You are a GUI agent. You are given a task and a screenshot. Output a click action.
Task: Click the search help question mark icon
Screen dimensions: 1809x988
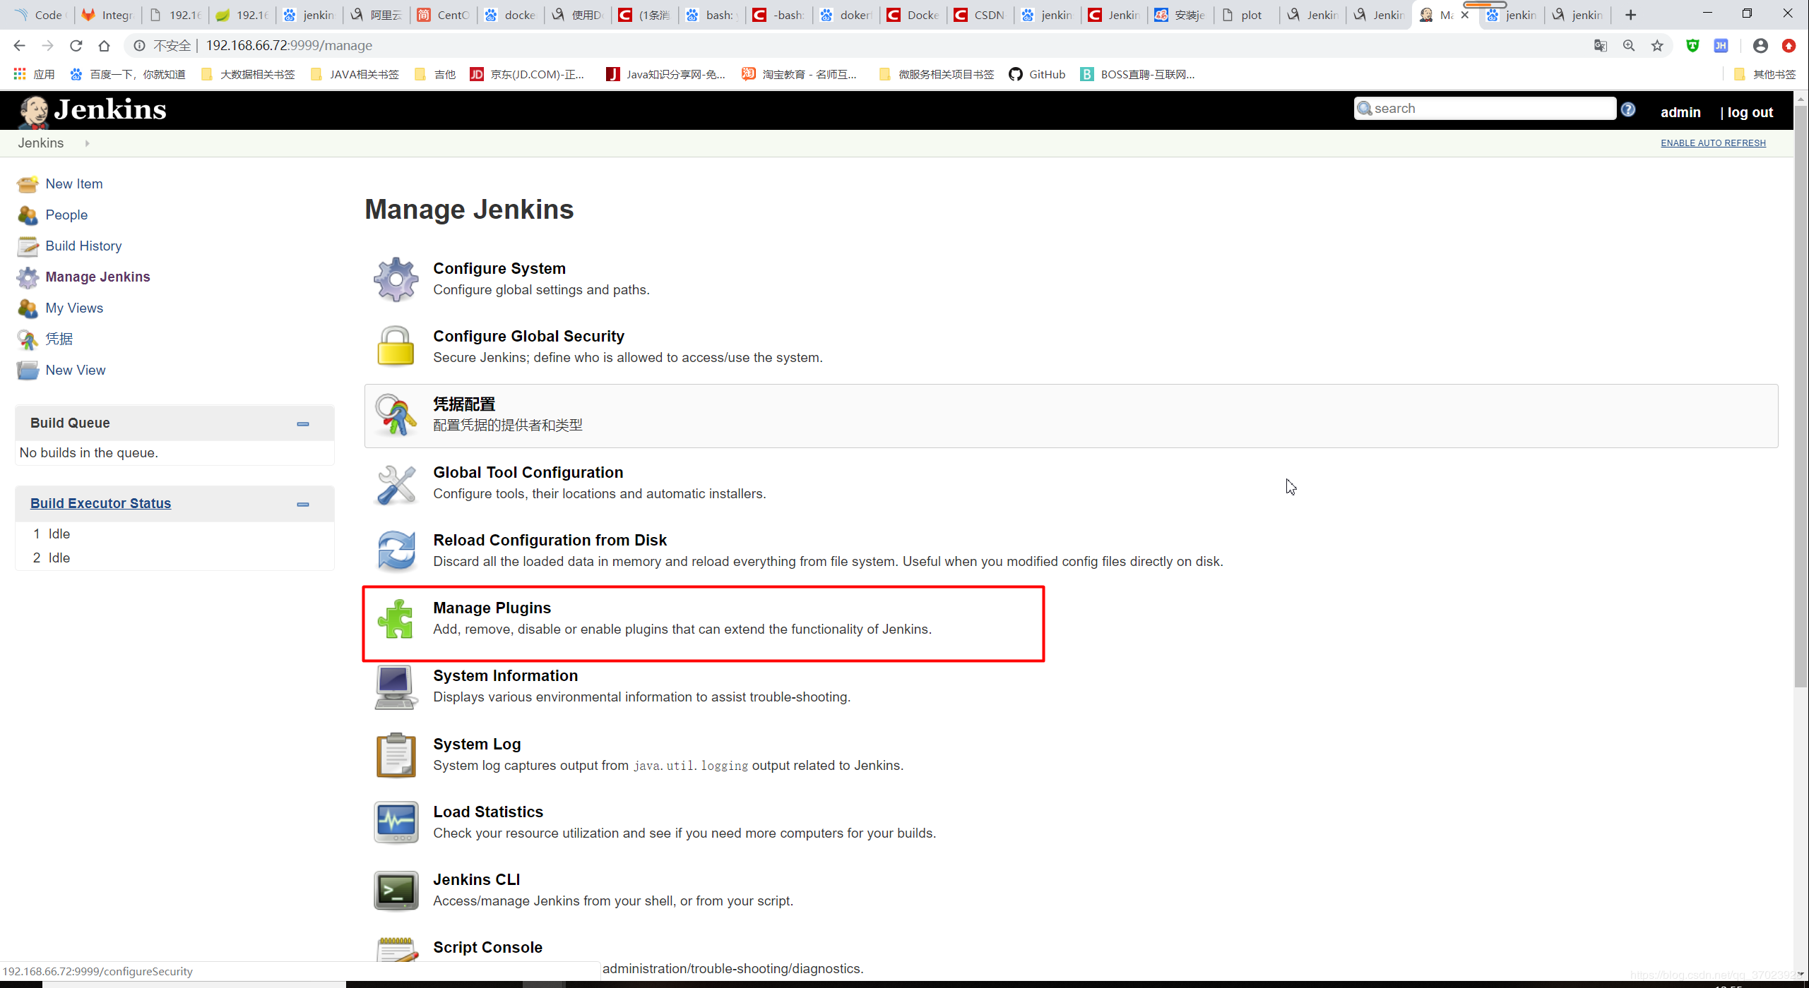pyautogui.click(x=1628, y=109)
